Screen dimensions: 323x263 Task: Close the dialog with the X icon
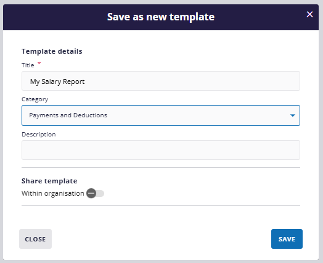[309, 14]
